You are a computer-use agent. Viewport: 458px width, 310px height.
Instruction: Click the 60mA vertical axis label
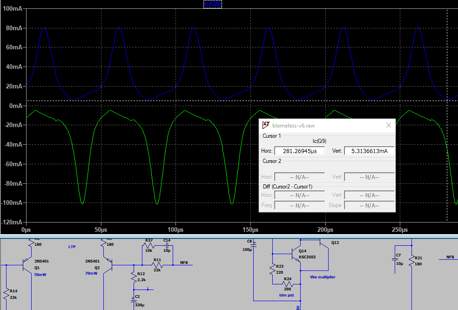[14, 47]
